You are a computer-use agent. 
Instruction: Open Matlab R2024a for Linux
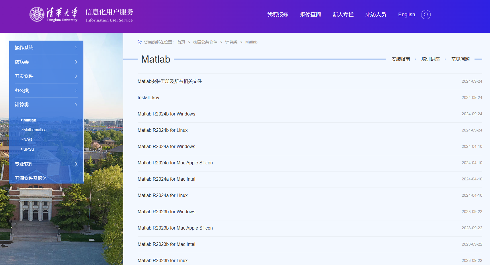click(x=163, y=196)
